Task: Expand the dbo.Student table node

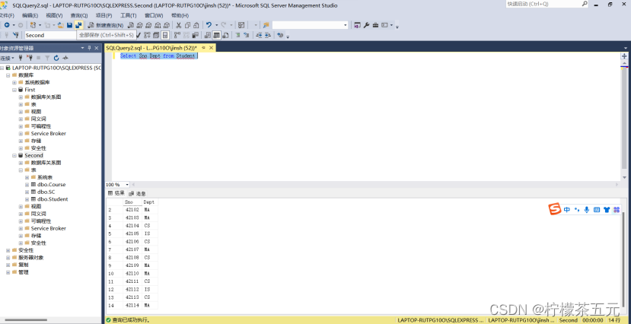Action: (x=27, y=199)
